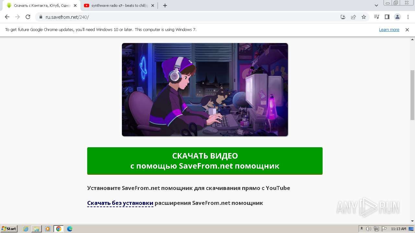415x233 pixels.
Task: Open the network tray icon
Action: pyautogui.click(x=376, y=229)
